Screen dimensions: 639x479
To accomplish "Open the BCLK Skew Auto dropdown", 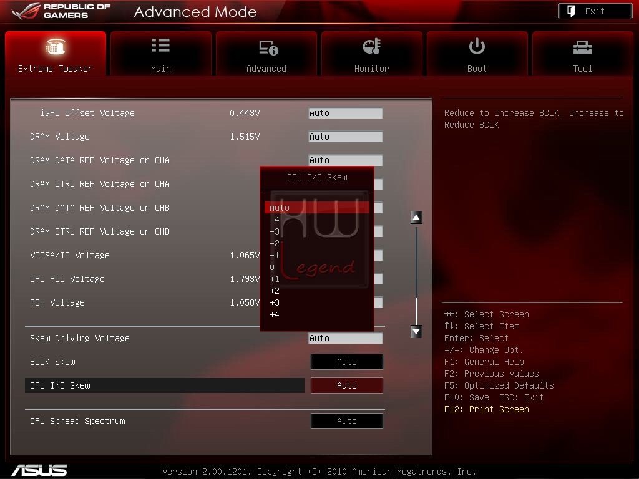I will (x=347, y=362).
